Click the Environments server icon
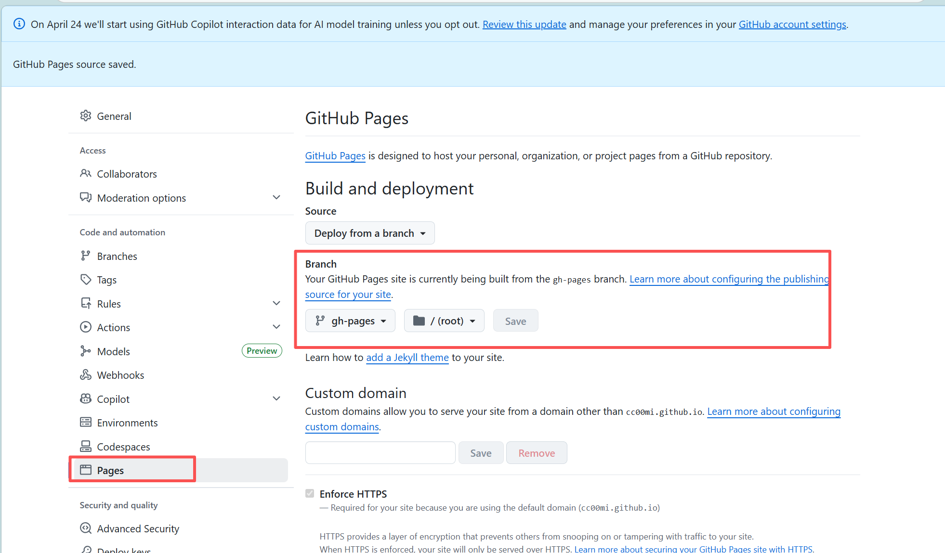The width and height of the screenshot is (945, 553). point(86,422)
